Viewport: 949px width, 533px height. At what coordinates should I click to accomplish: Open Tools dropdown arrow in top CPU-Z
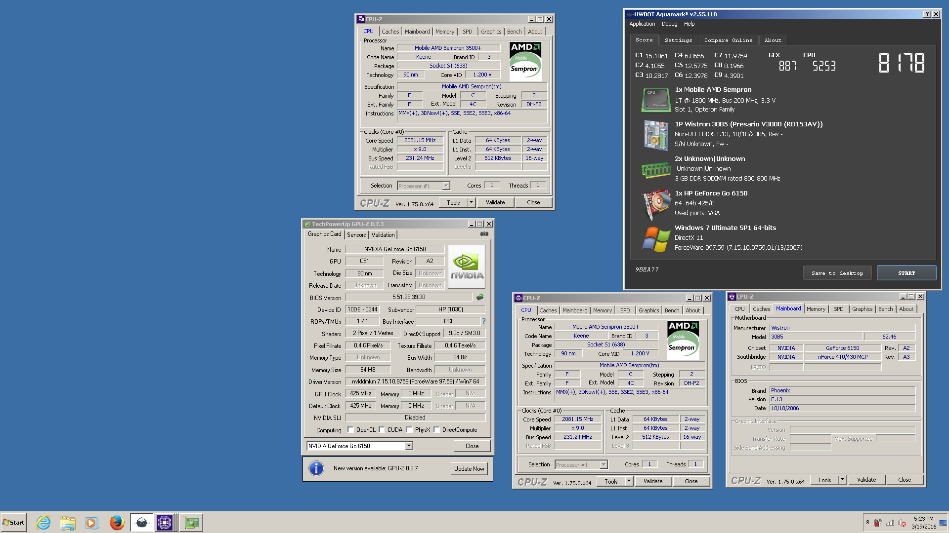point(471,202)
